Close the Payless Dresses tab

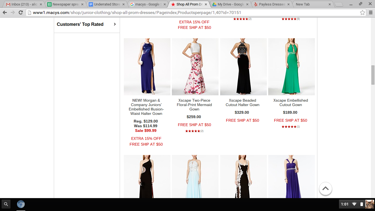(x=289, y=4)
